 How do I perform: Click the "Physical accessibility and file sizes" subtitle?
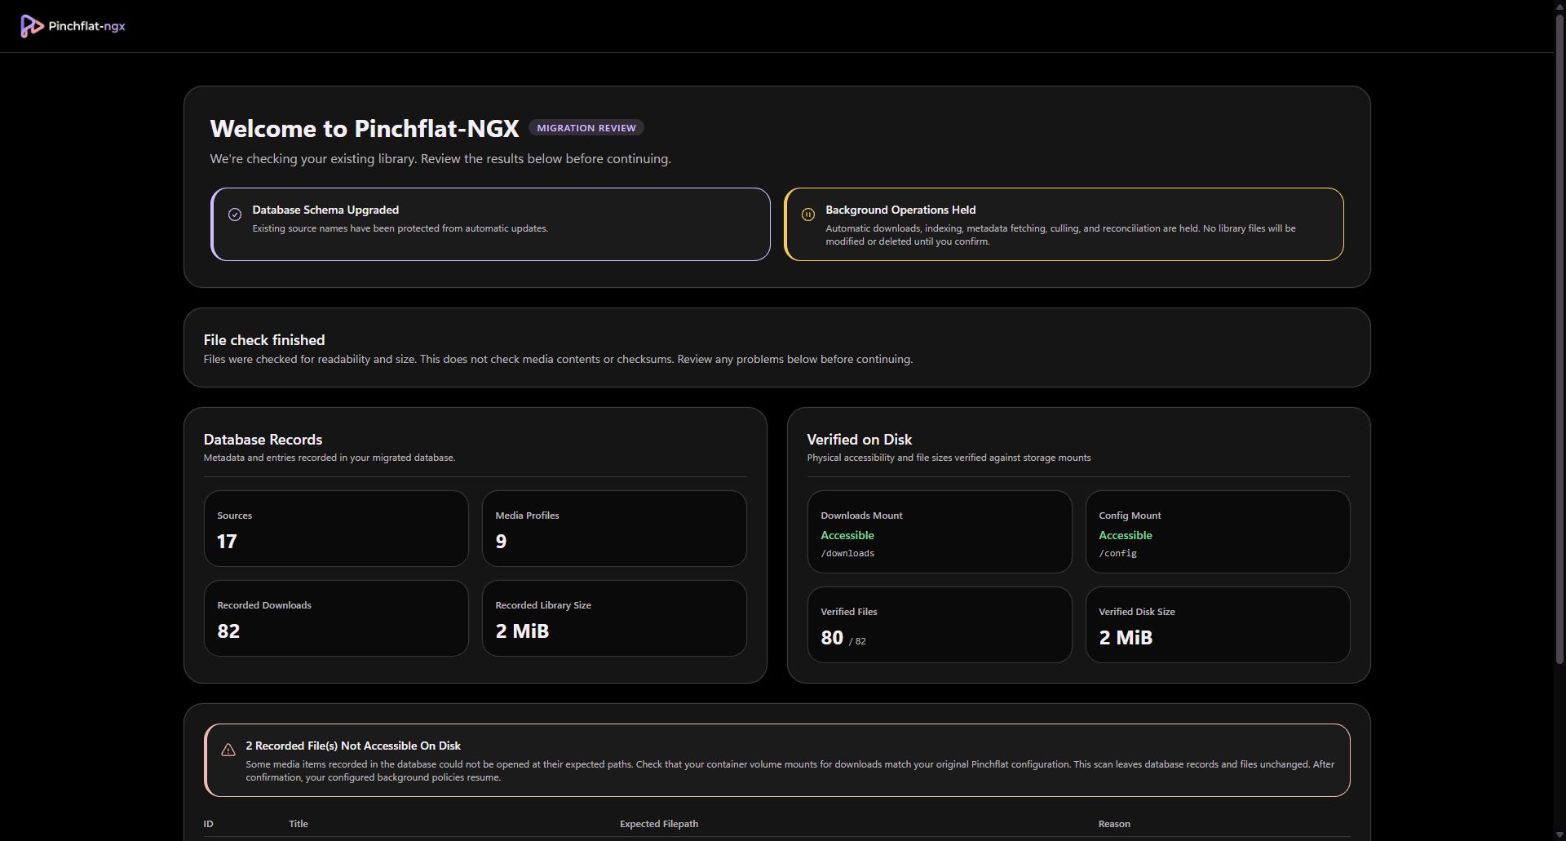coord(949,458)
